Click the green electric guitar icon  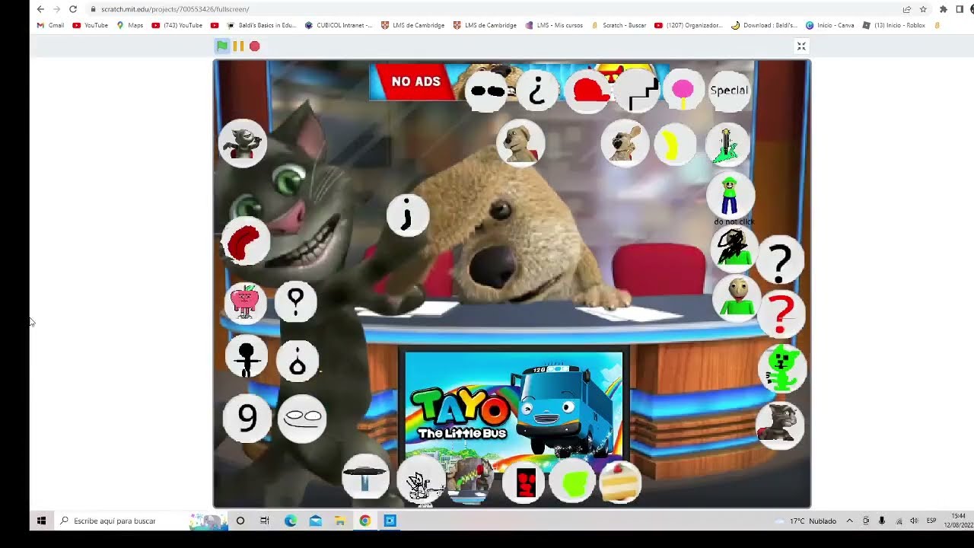tap(727, 145)
